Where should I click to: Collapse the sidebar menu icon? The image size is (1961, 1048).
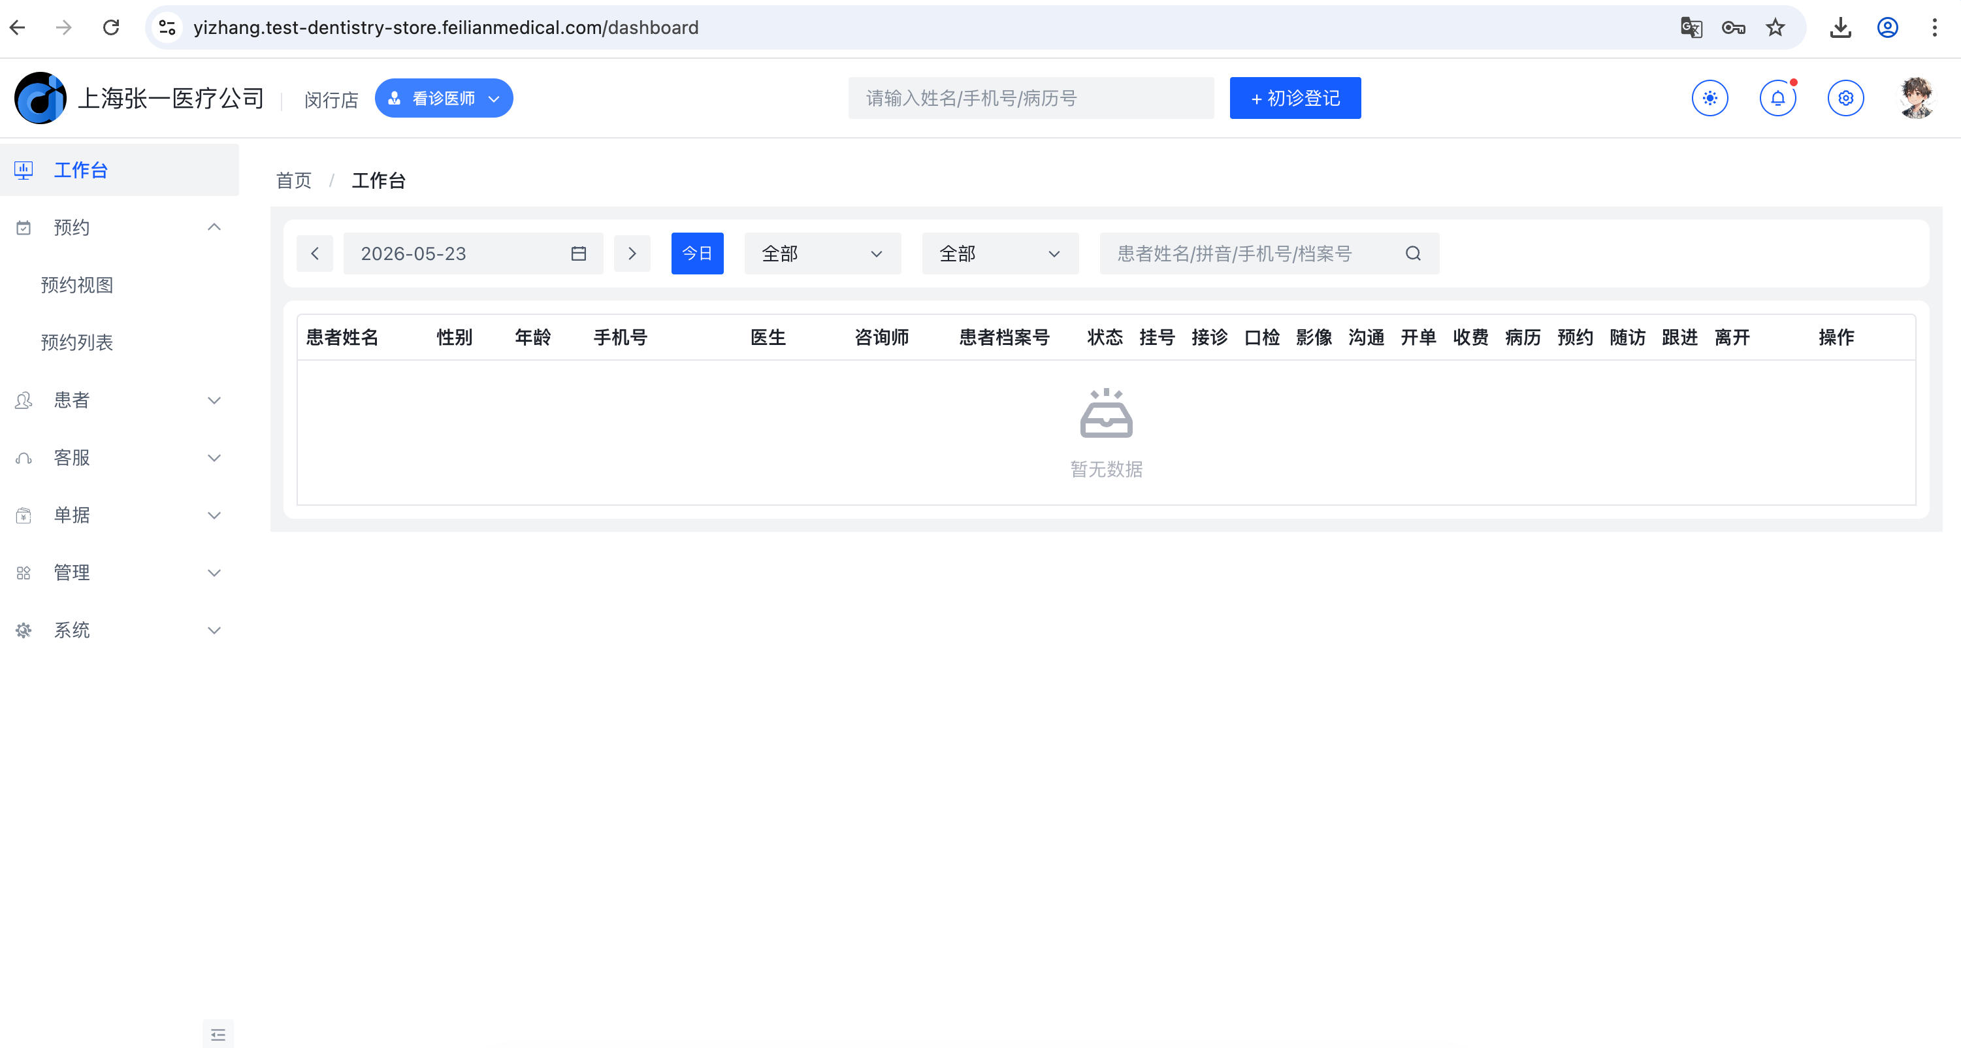218,1034
